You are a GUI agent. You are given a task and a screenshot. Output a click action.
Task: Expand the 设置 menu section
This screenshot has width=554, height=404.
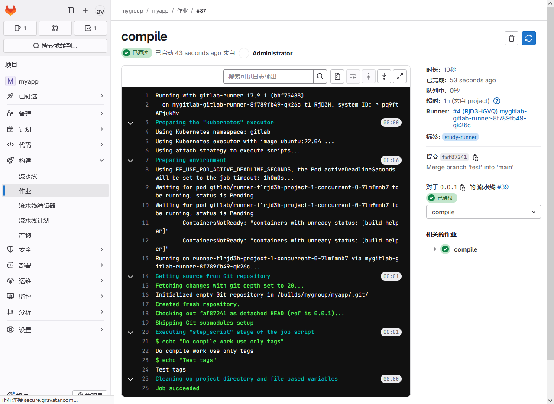coord(55,330)
